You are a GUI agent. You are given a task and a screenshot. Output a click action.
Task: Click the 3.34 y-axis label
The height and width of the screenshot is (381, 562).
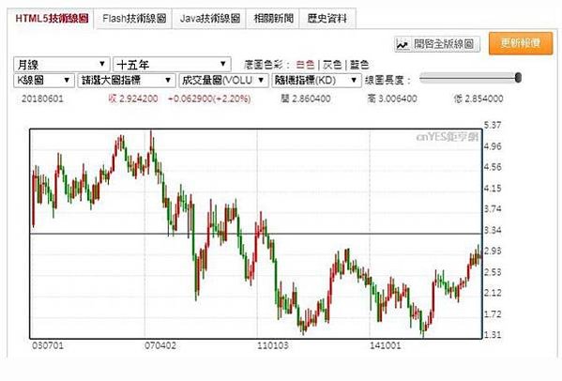493,230
